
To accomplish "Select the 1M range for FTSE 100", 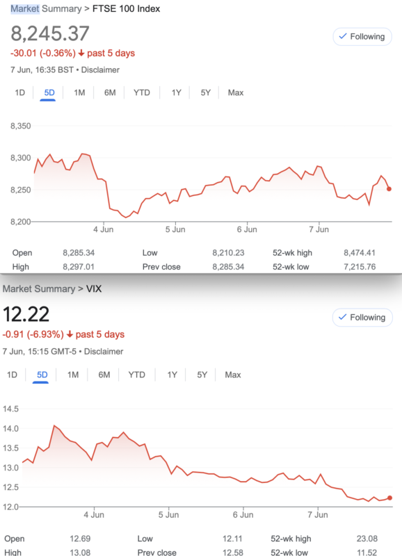I will pyautogui.click(x=79, y=92).
